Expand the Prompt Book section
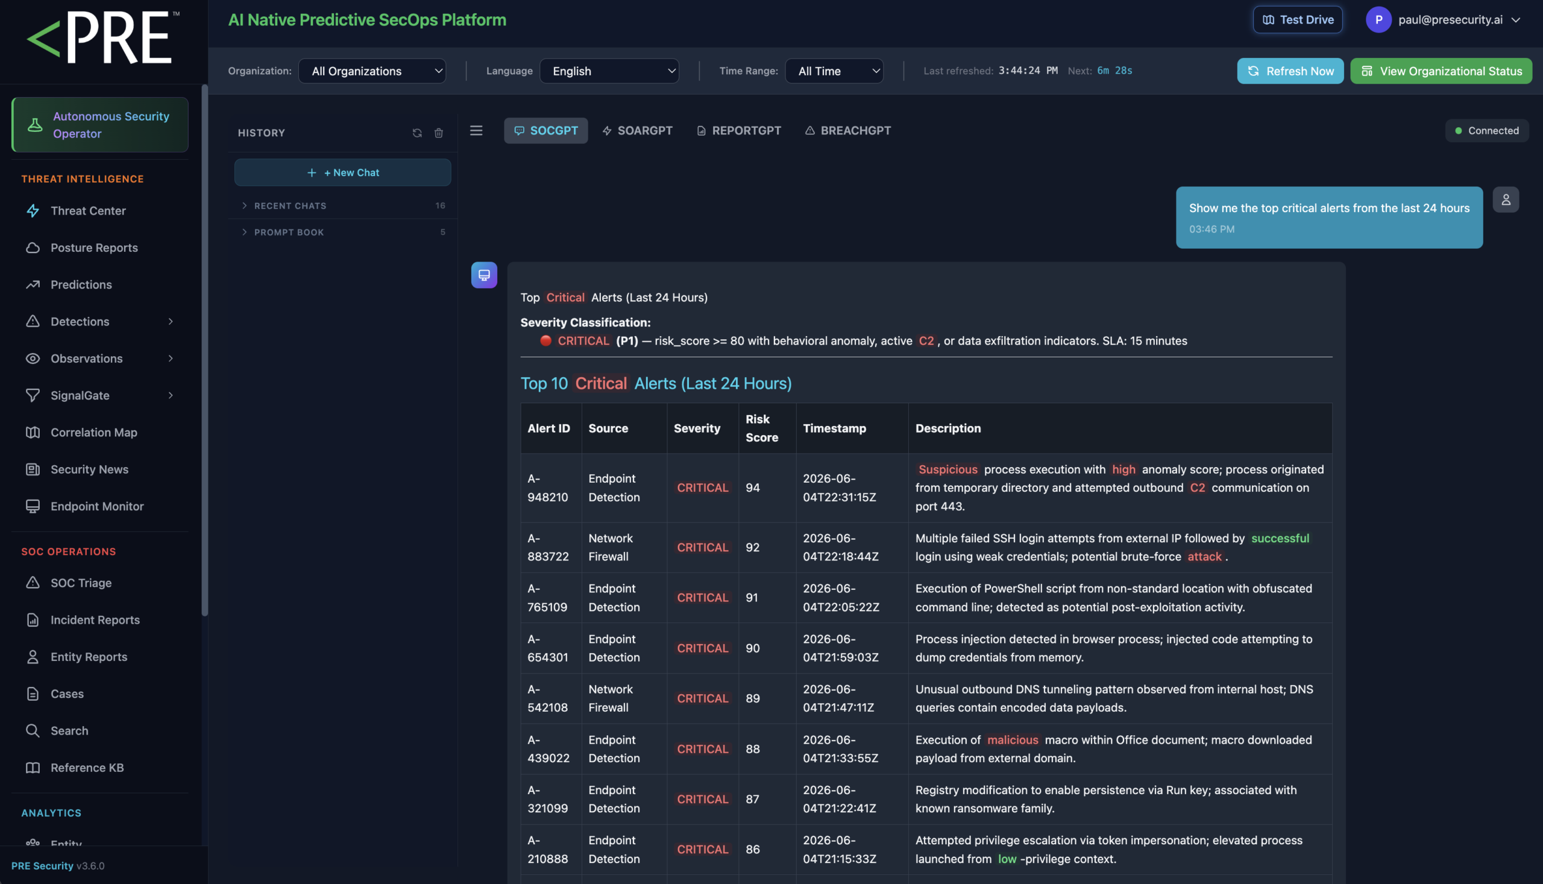The image size is (1543, 884). pos(343,233)
